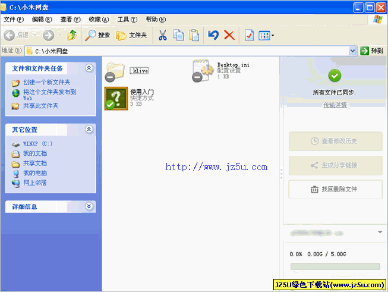
Task: Click the red Delete X icon
Action: pyautogui.click(x=229, y=35)
